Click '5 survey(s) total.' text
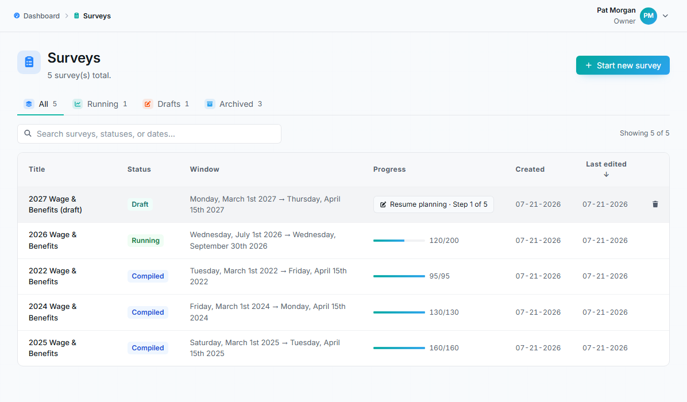687x402 pixels. click(x=79, y=75)
